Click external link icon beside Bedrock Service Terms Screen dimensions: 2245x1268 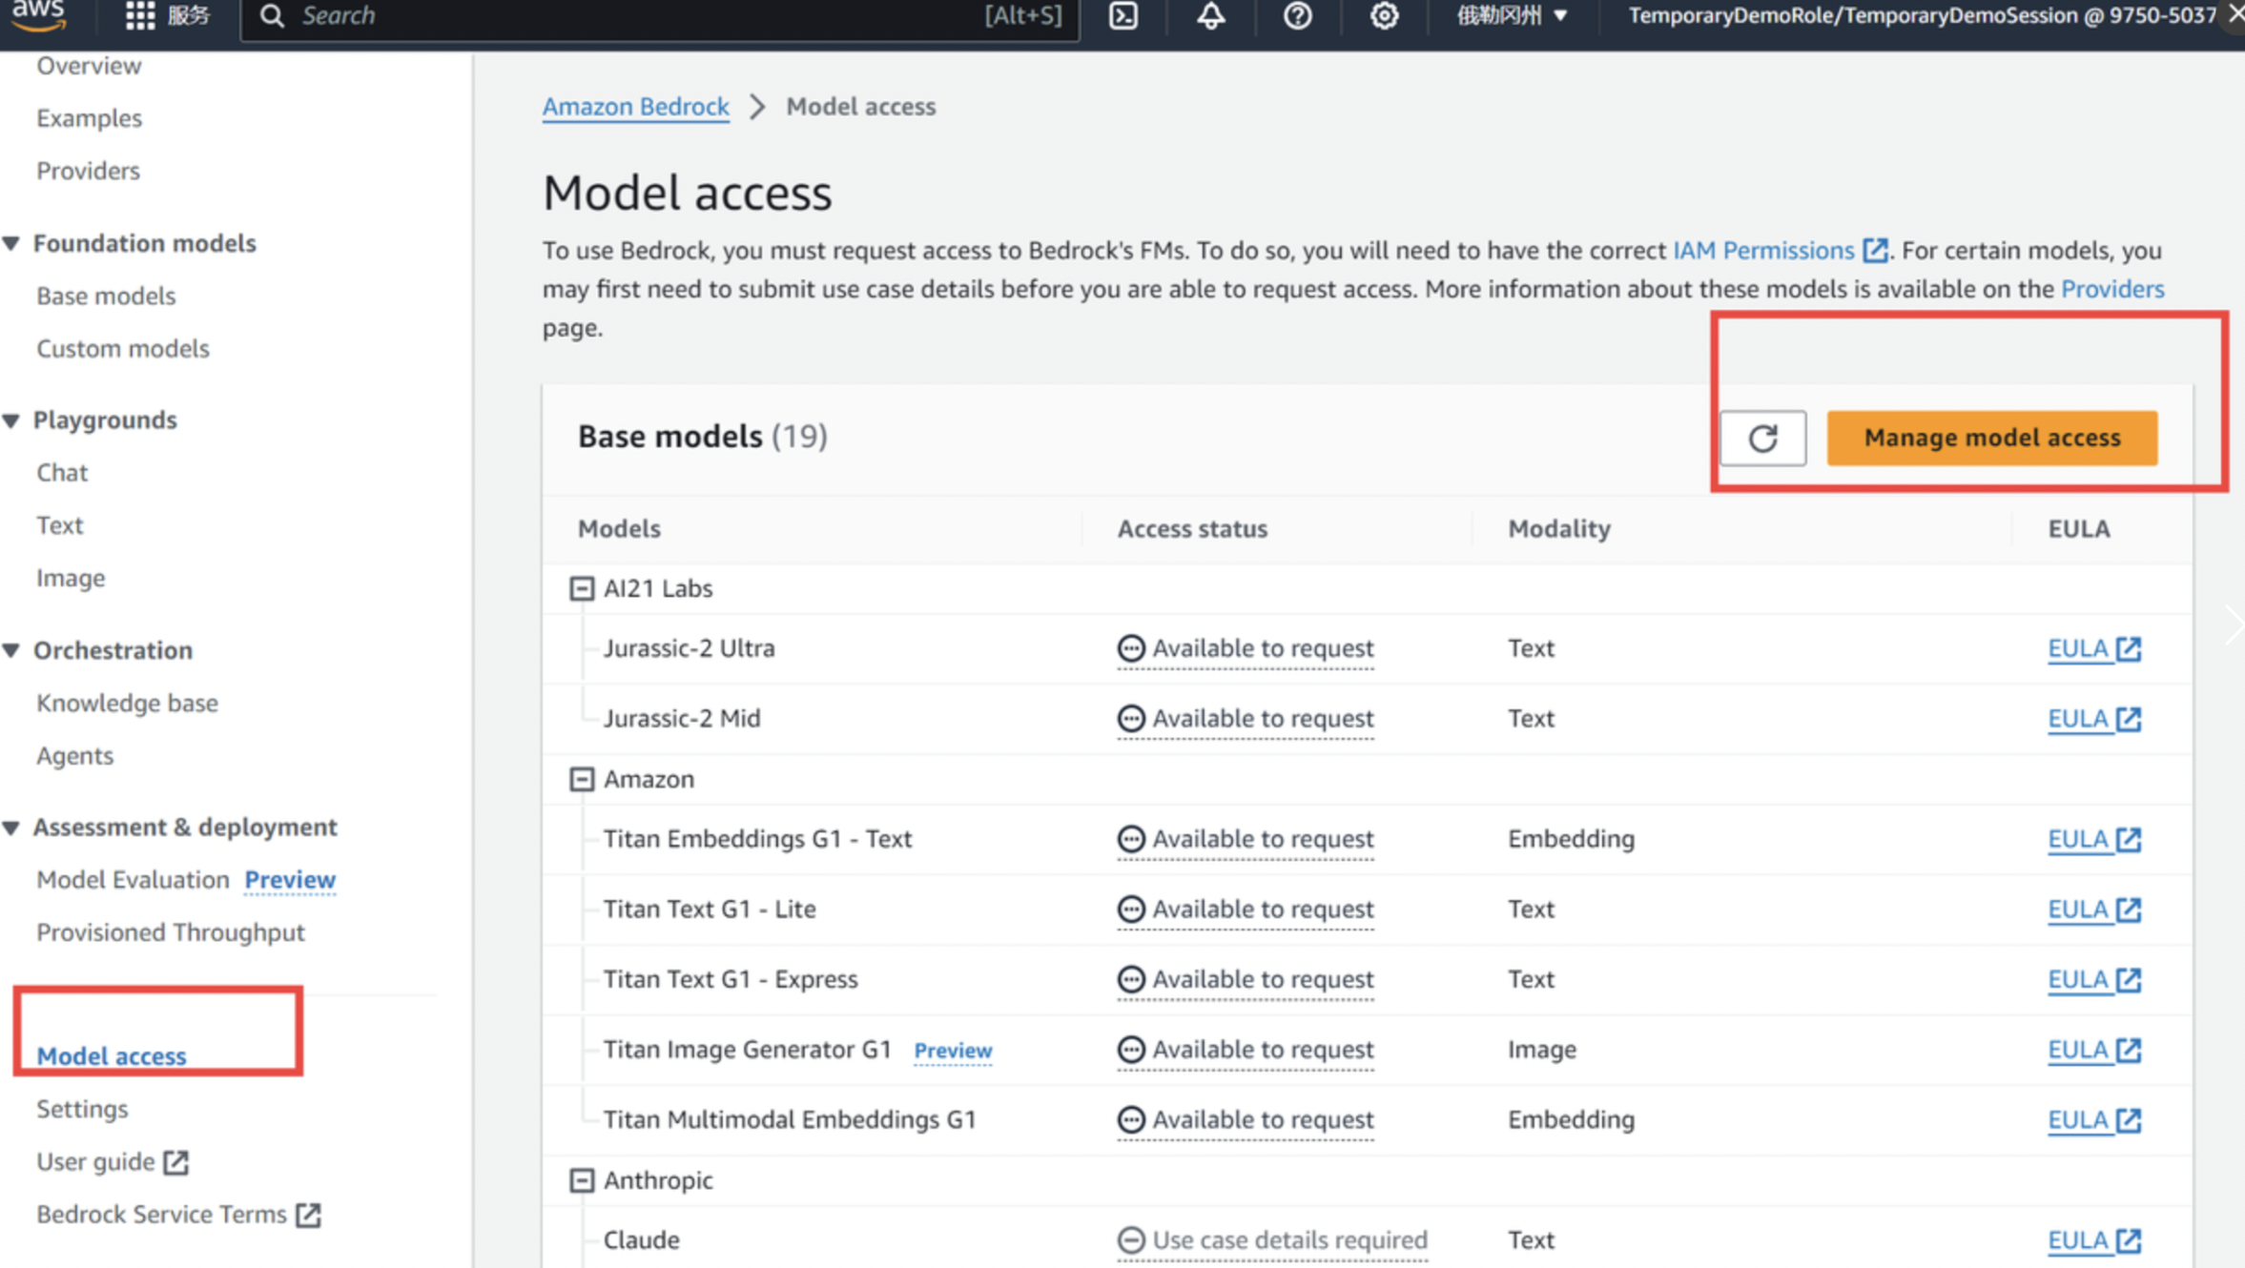tap(308, 1215)
